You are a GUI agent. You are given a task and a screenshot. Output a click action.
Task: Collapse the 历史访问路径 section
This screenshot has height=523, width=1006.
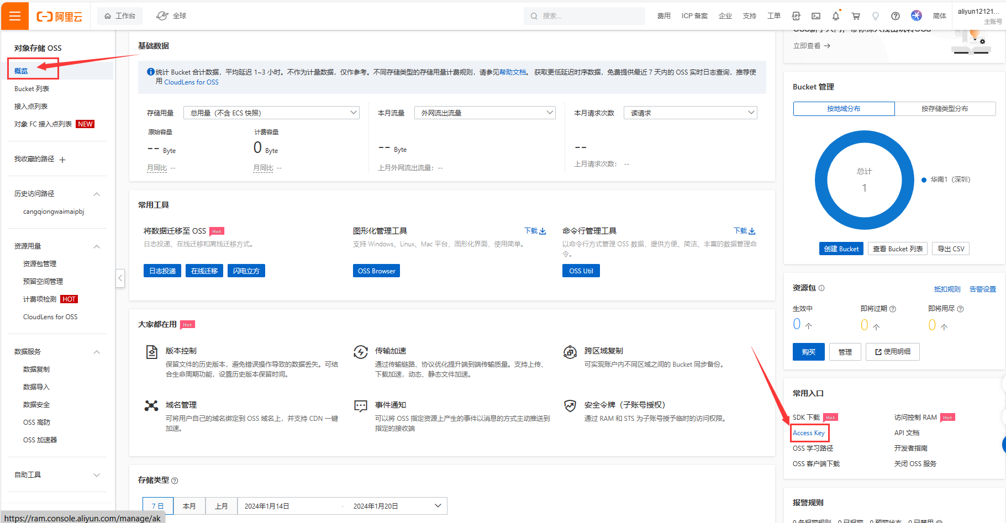(x=97, y=194)
